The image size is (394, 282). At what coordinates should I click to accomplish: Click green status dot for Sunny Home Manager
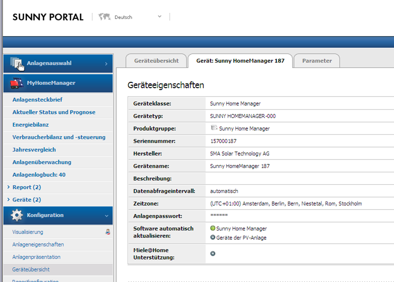pyautogui.click(x=212, y=228)
